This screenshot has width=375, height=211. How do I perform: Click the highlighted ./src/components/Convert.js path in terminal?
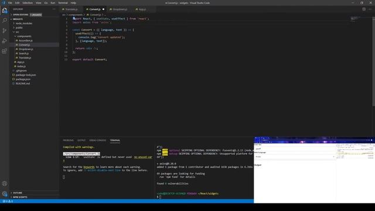(x=81, y=154)
